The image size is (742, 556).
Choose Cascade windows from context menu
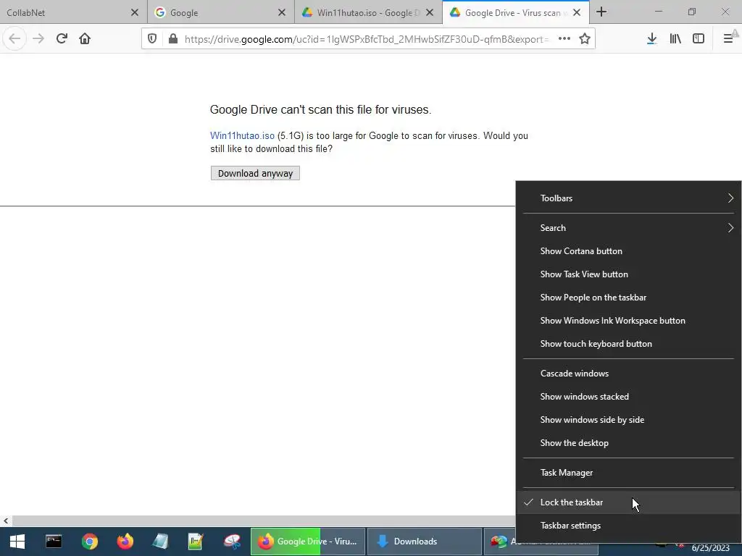pos(628,374)
